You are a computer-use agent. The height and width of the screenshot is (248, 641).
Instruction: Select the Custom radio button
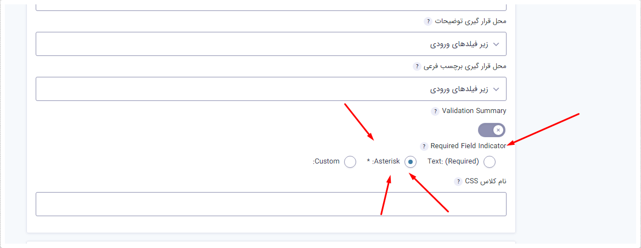click(x=350, y=162)
